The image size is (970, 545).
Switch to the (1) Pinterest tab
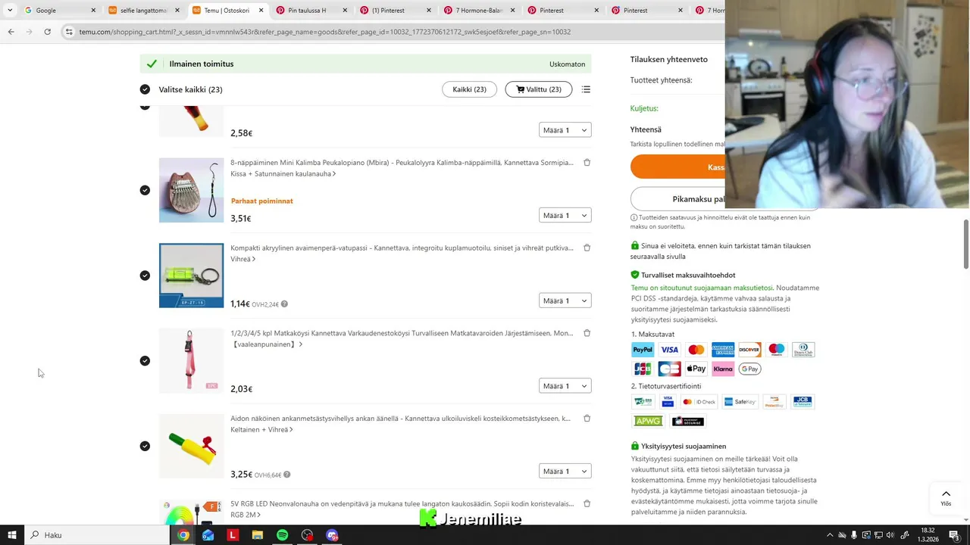[394, 11]
